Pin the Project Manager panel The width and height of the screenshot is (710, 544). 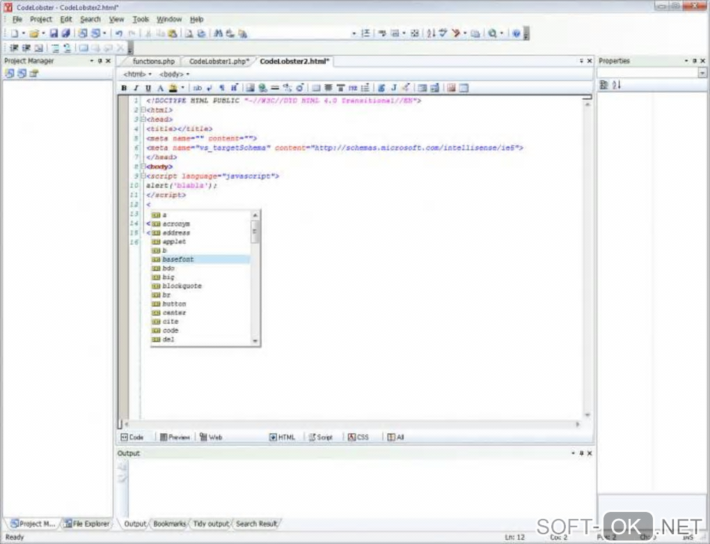coord(100,61)
